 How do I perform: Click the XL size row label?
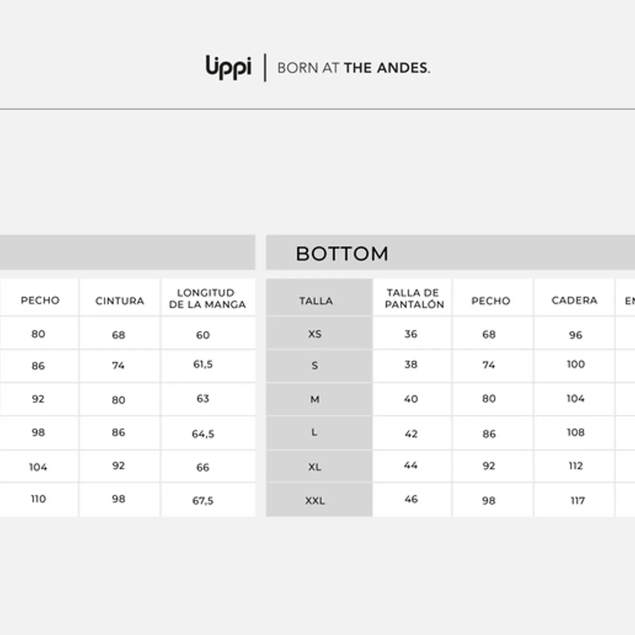(x=315, y=467)
